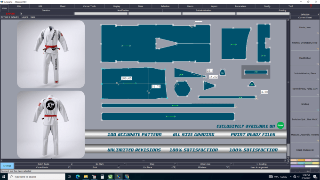This screenshot has width=320, height=180.
Task: Open Microsoft Edge from the taskbar
Action: pyautogui.click(x=78, y=177)
